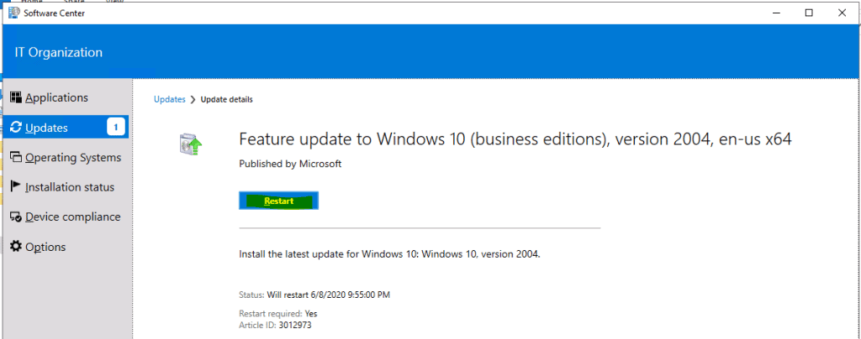Viewport: 861px width, 339px height.
Task: Click the Updates refresh arrows icon
Action: pyautogui.click(x=15, y=128)
